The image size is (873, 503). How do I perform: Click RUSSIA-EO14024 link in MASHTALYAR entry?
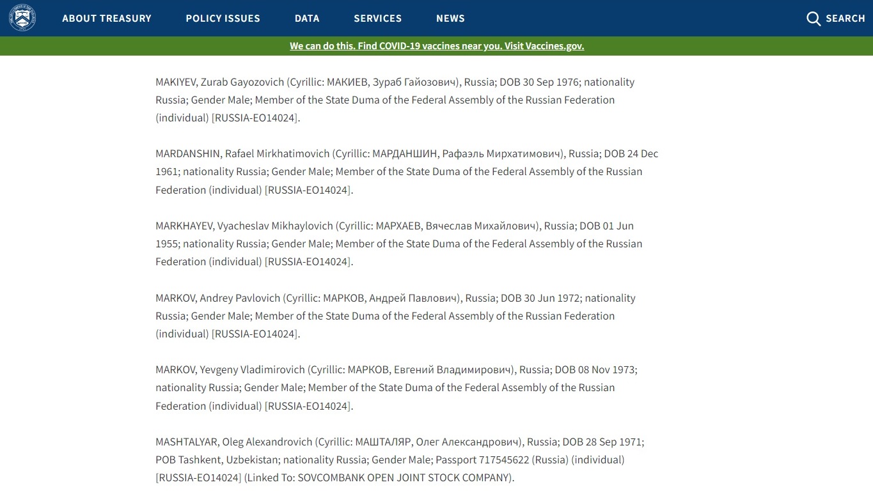tap(199, 478)
